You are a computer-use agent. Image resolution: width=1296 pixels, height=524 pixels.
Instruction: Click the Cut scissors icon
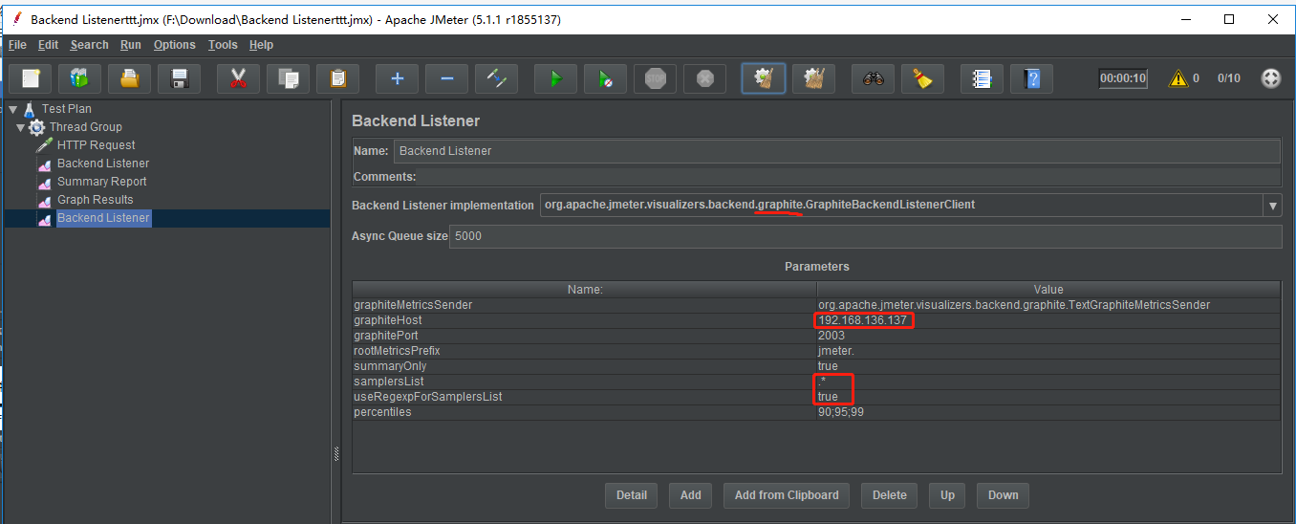(239, 78)
